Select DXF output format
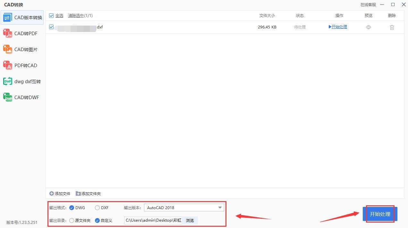Image resolution: width=408 pixels, height=228 pixels. click(102, 208)
